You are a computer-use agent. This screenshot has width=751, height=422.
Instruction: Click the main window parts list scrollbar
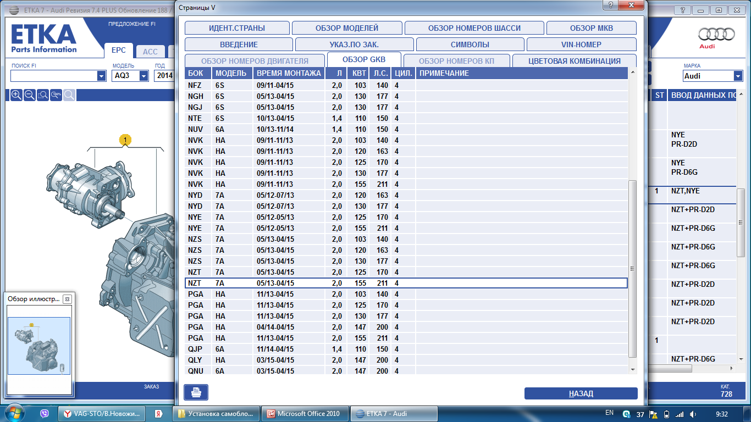[741, 223]
